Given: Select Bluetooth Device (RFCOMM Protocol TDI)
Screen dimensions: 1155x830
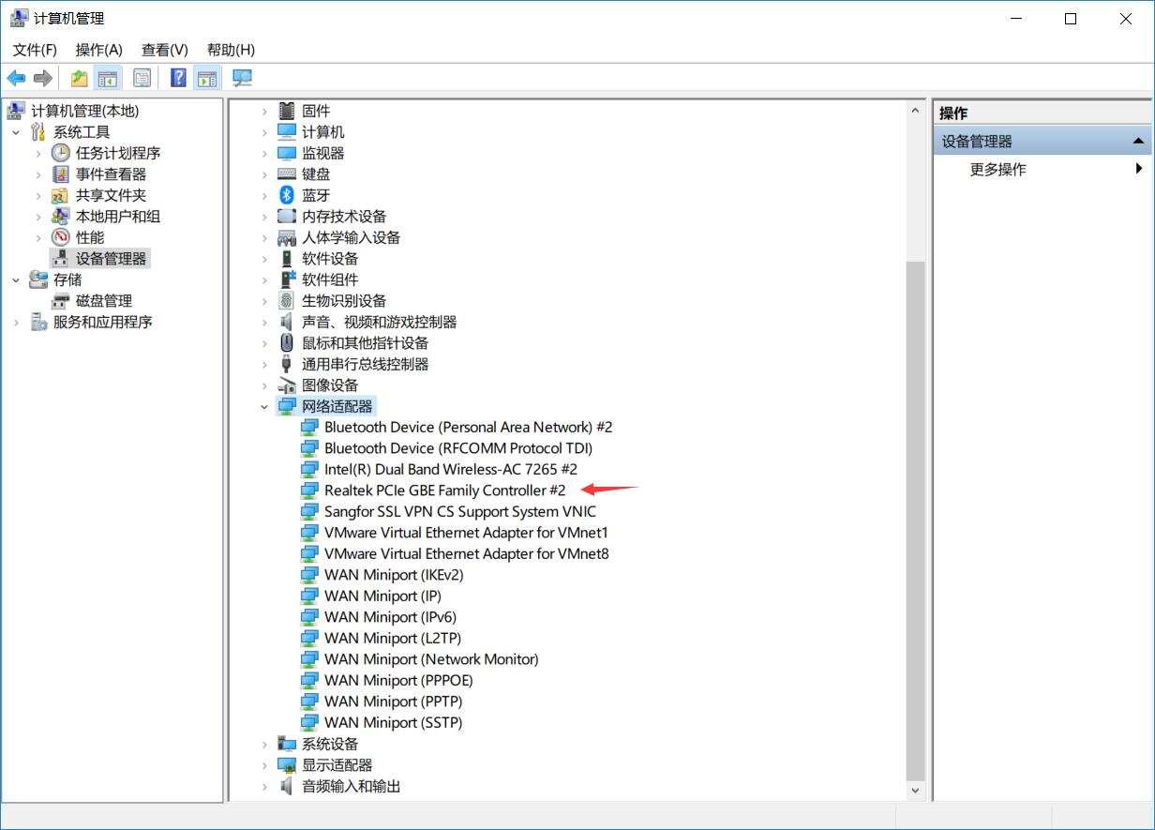Looking at the screenshot, I should tap(458, 448).
